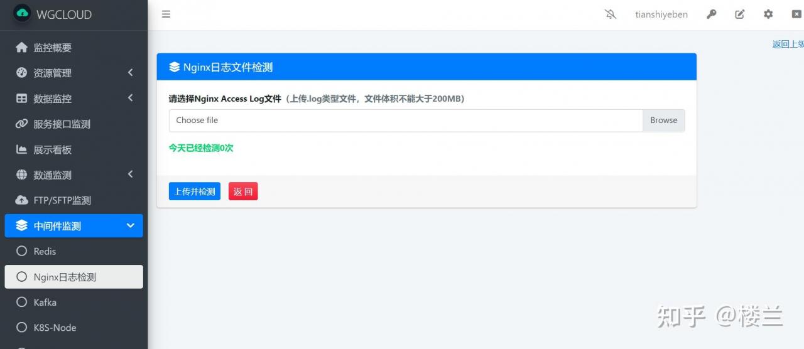Select the Redis circle menu item
This screenshot has width=804, height=349.
73,251
